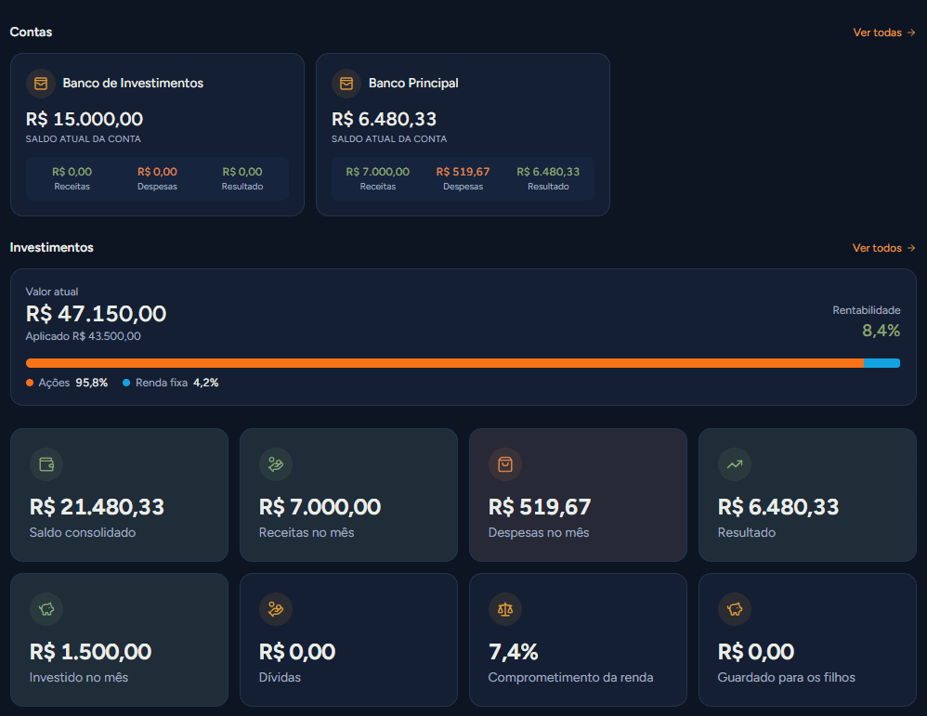Viewport: 927px width, 716px height.
Task: Click the Valor atual R$ 47.150,00 amount
Action: [x=96, y=313]
